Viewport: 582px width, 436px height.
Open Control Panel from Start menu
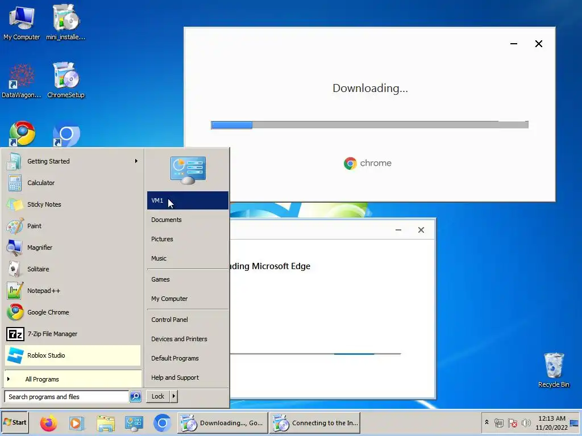pos(188,320)
